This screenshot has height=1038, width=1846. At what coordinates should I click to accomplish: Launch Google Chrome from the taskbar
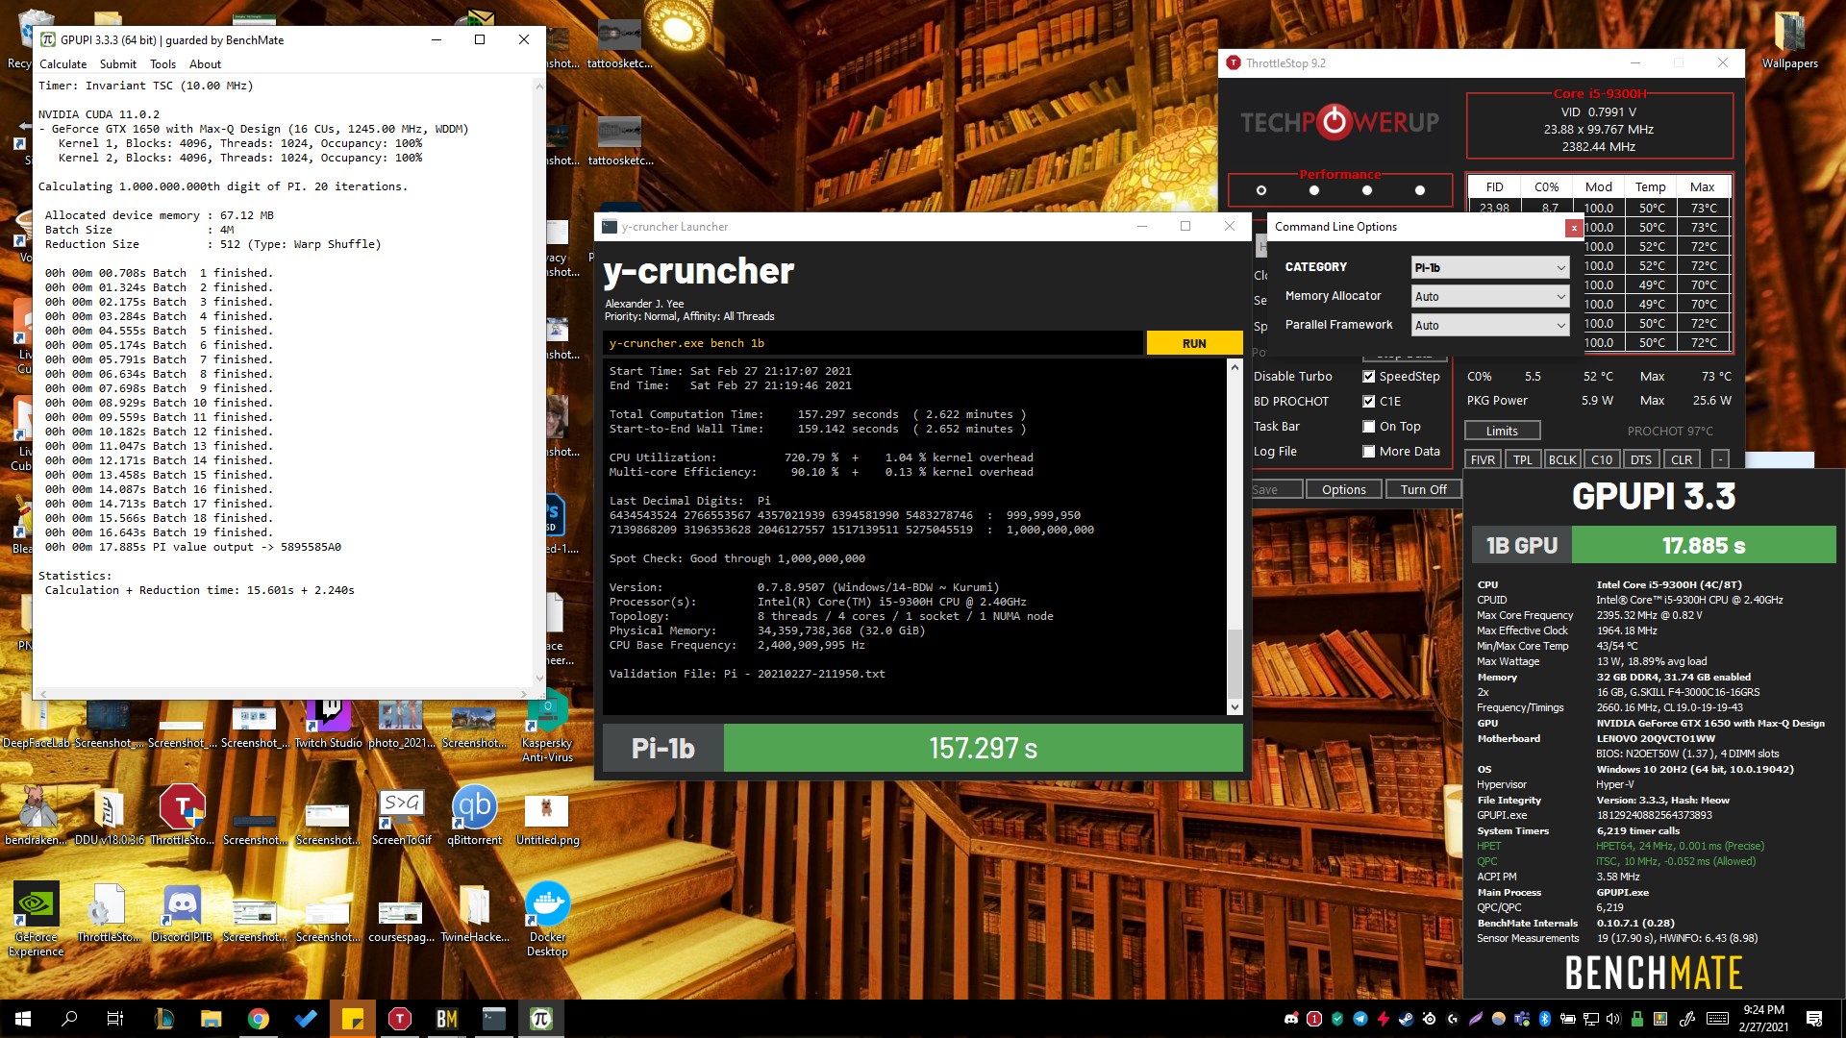(x=258, y=1019)
